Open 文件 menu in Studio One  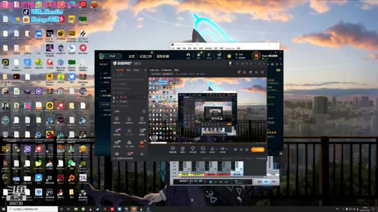pyautogui.click(x=173, y=49)
